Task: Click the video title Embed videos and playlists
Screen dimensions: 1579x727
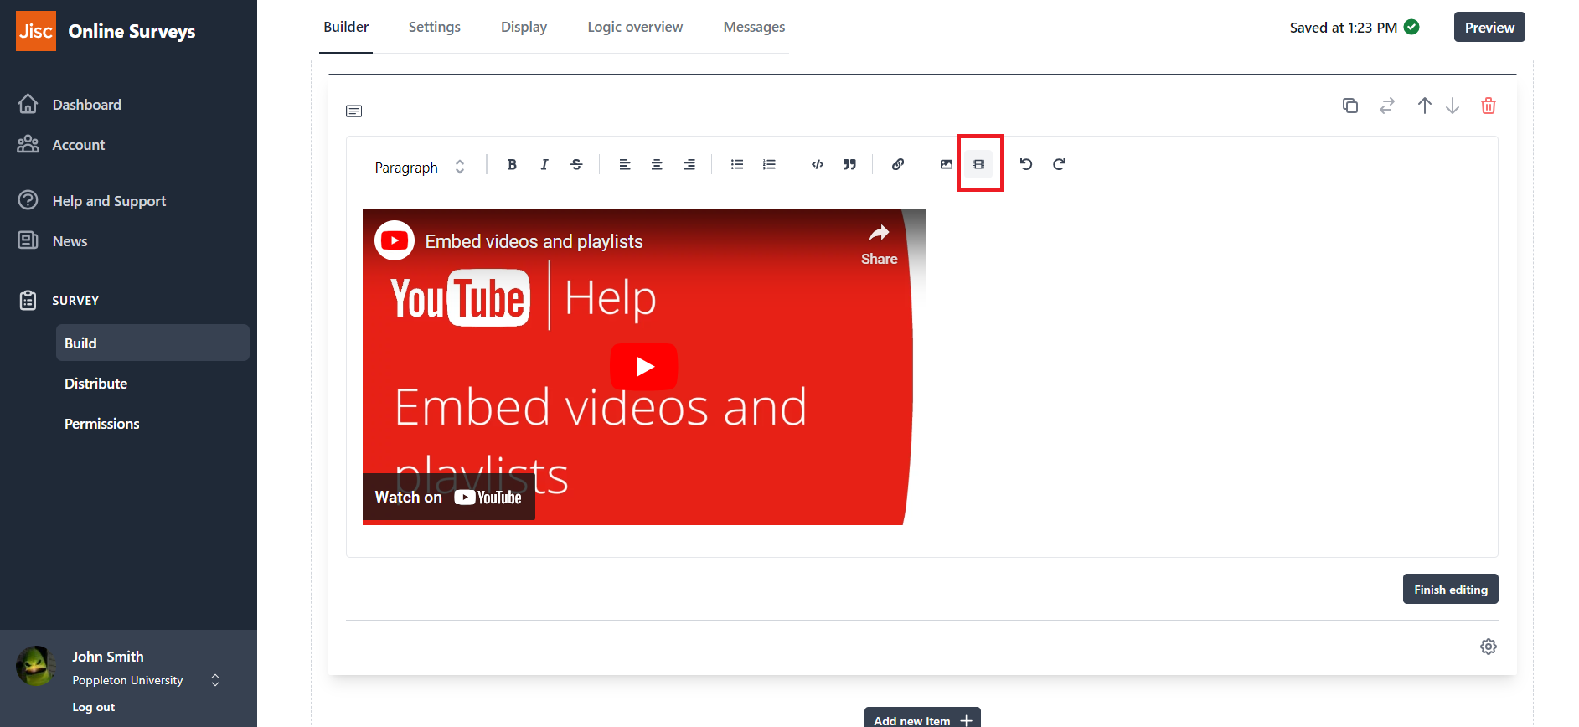Action: tap(534, 241)
